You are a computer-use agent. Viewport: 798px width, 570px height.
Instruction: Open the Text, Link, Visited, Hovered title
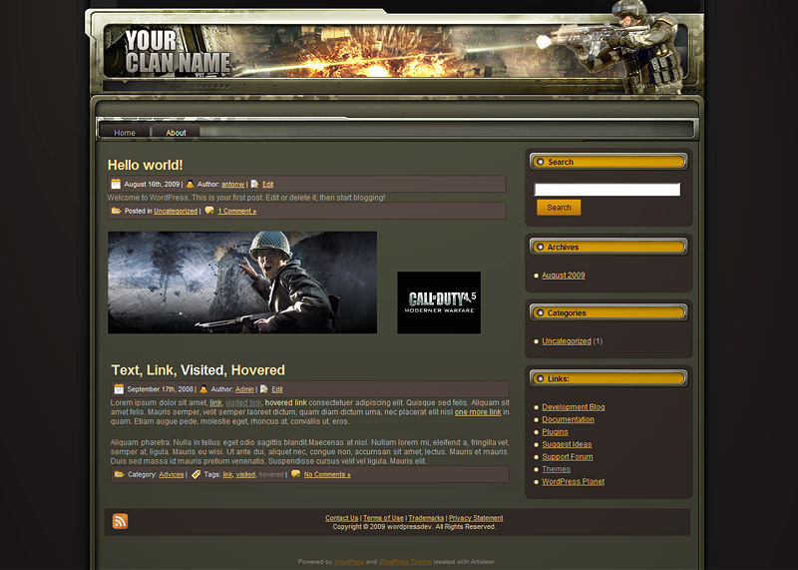tap(198, 370)
